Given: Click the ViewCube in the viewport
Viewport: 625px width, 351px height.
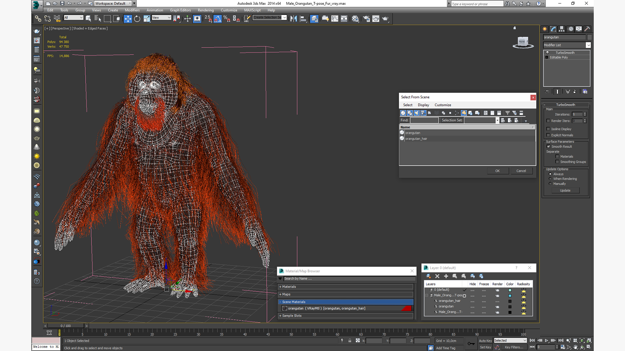Looking at the screenshot, I should tap(523, 42).
